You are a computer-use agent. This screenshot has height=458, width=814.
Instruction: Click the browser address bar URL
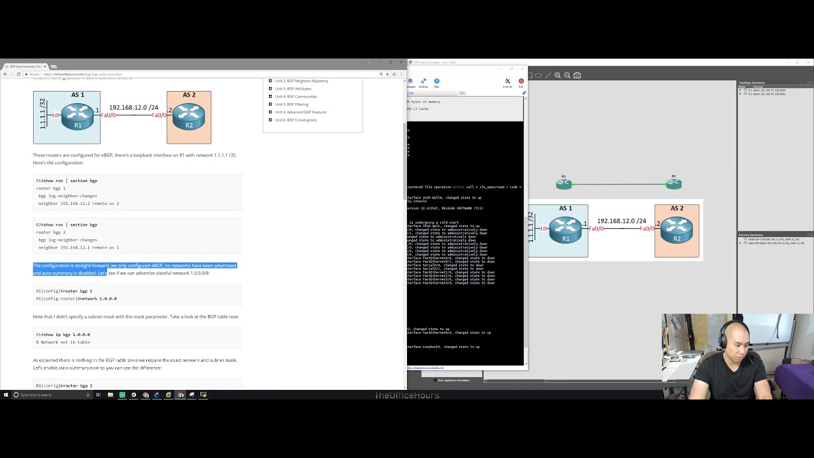click(83, 74)
